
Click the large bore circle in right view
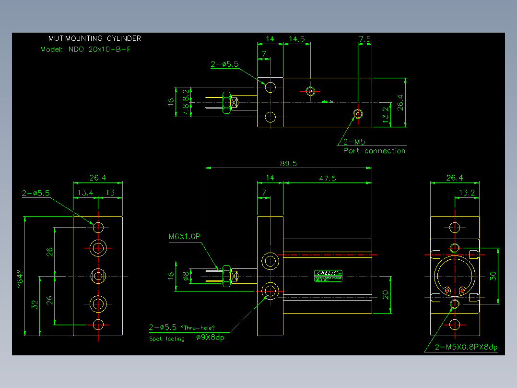tap(455, 276)
